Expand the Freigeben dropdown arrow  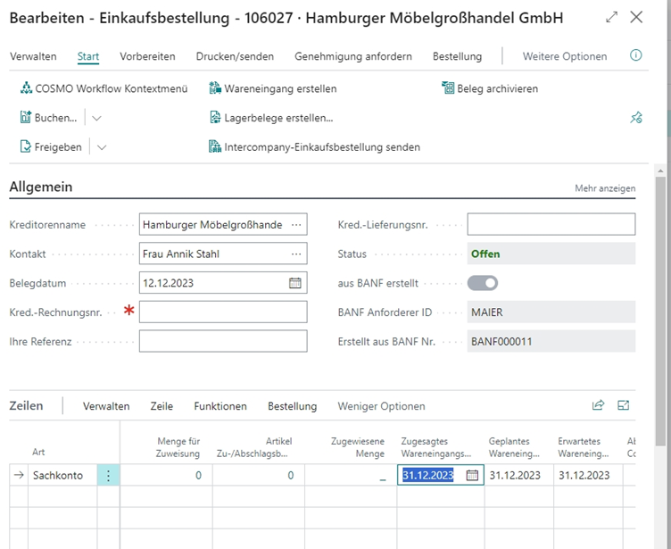coord(102,147)
